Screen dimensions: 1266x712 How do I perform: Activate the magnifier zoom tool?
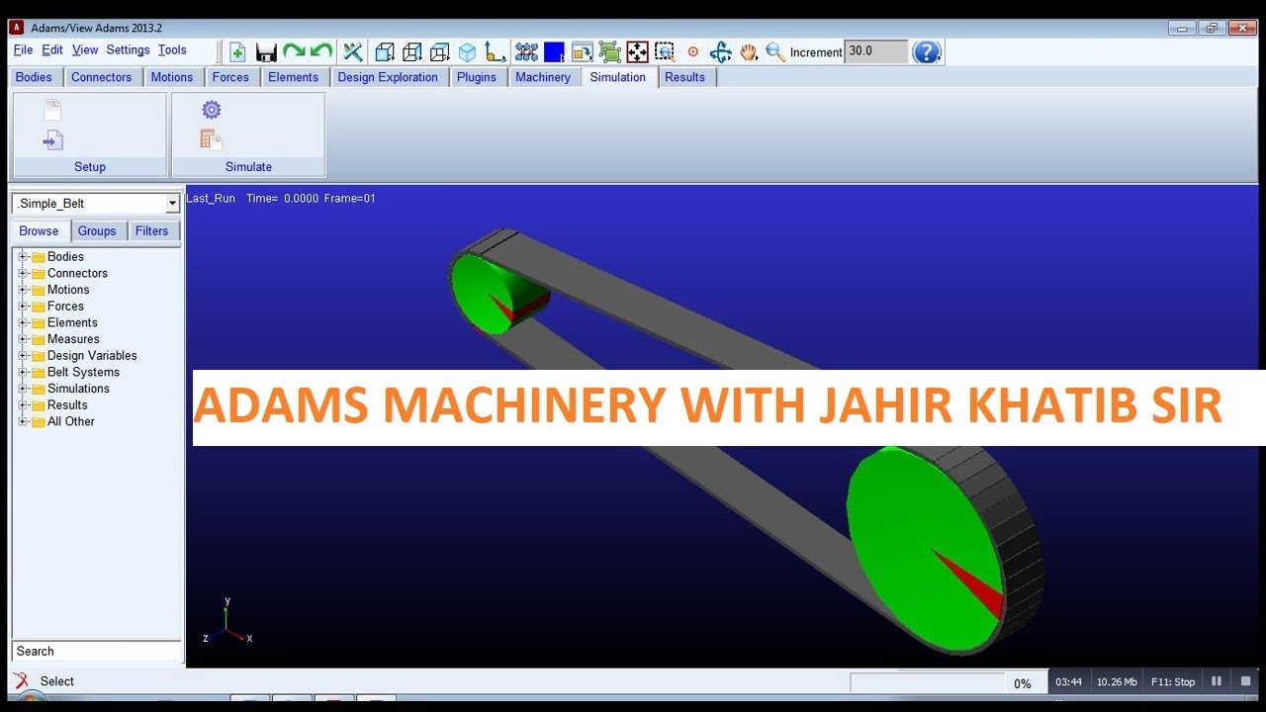(x=775, y=52)
